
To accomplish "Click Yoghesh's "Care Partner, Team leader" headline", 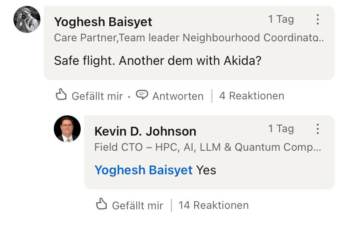I will [x=189, y=38].
